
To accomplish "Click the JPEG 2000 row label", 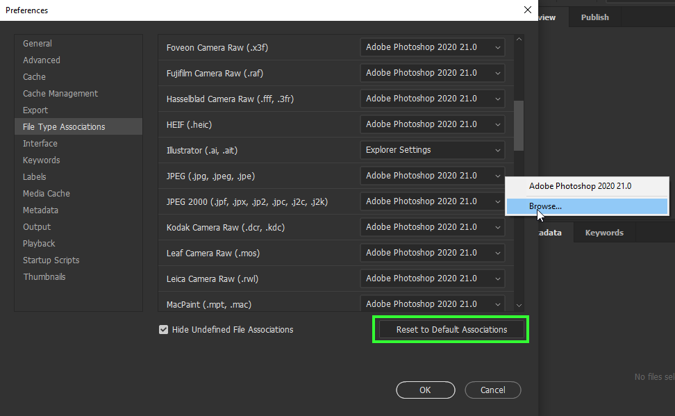I will coord(247,202).
